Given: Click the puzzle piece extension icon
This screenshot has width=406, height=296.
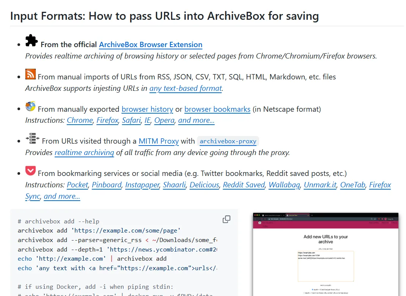Looking at the screenshot, I should coord(31,41).
